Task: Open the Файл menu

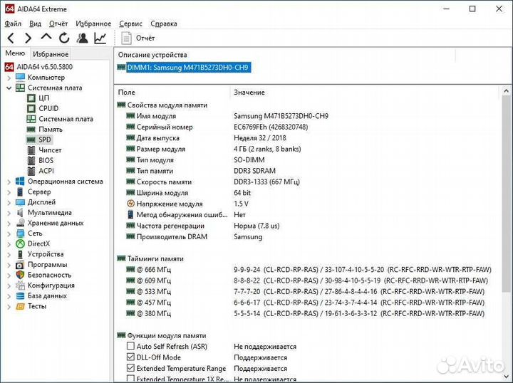Action: tap(13, 23)
